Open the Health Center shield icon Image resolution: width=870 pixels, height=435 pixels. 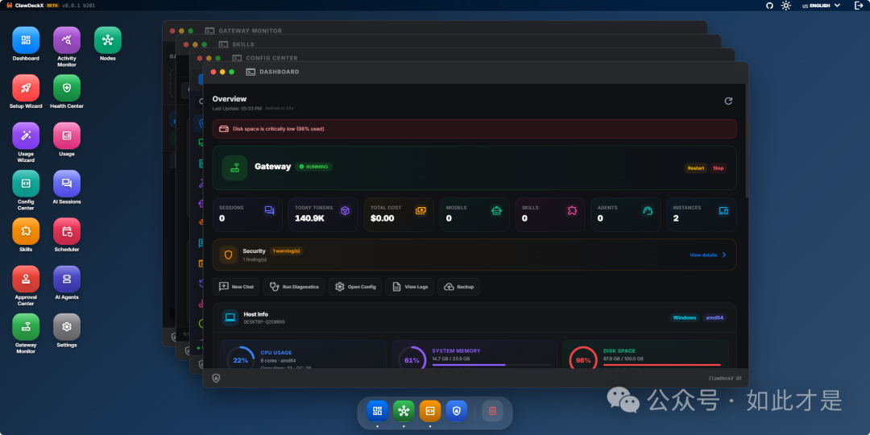(x=67, y=88)
